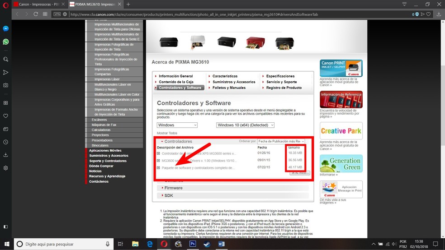Open Impresoras Láser in left menu
445x250 pixels.
(107, 79)
